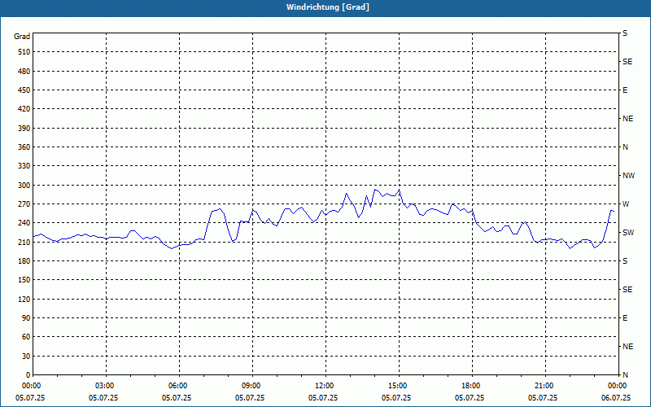The width and height of the screenshot is (651, 407).
Task: Select the 30 degree axis label
Action: click(x=26, y=356)
